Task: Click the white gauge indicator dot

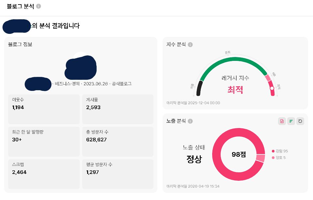Action: click(272, 88)
